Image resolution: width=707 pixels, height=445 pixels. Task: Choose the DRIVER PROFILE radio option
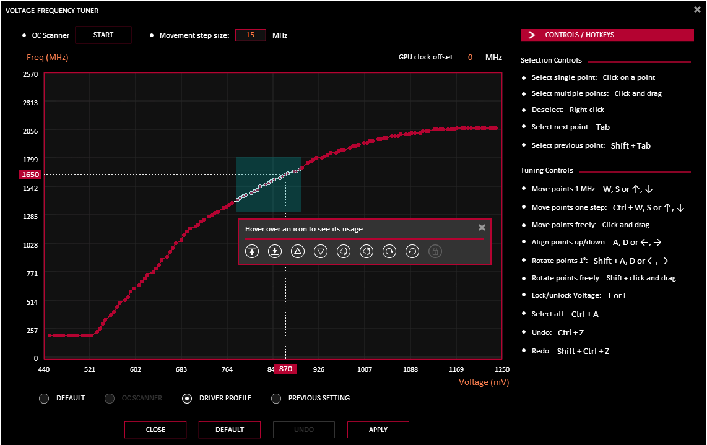[187, 399]
